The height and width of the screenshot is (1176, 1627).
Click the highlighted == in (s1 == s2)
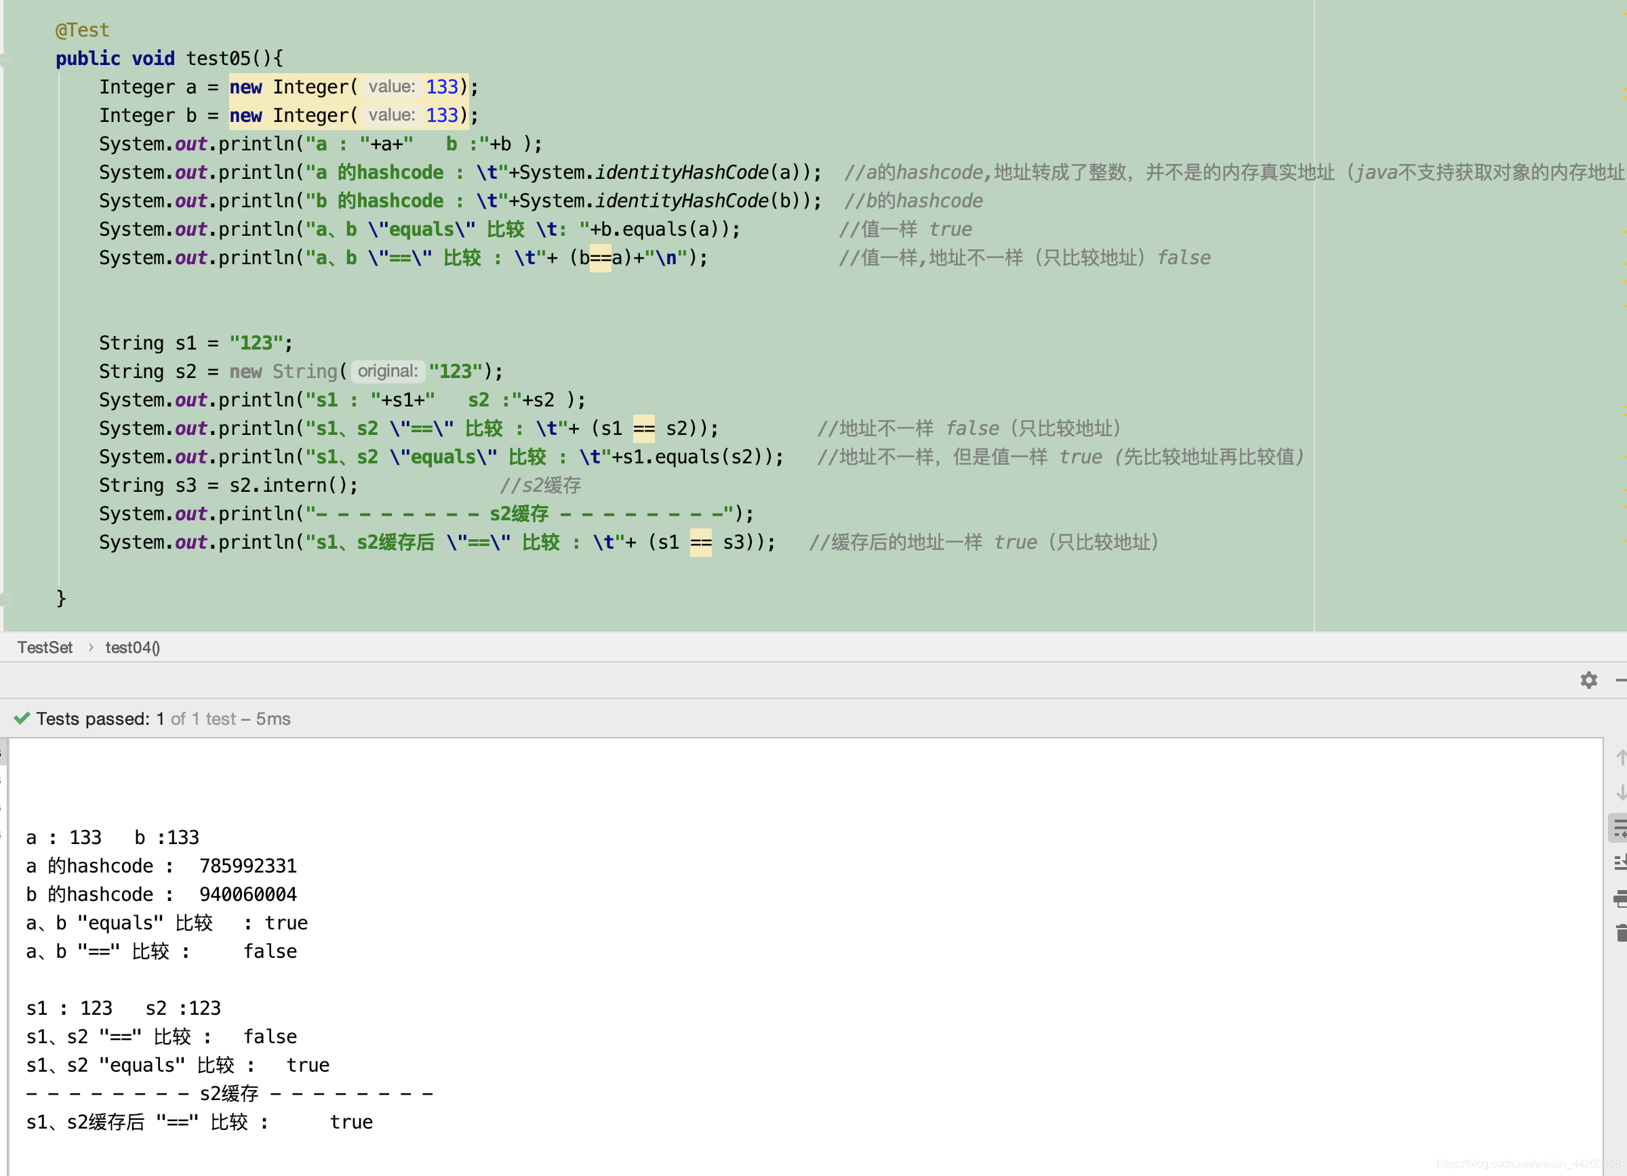(x=643, y=429)
